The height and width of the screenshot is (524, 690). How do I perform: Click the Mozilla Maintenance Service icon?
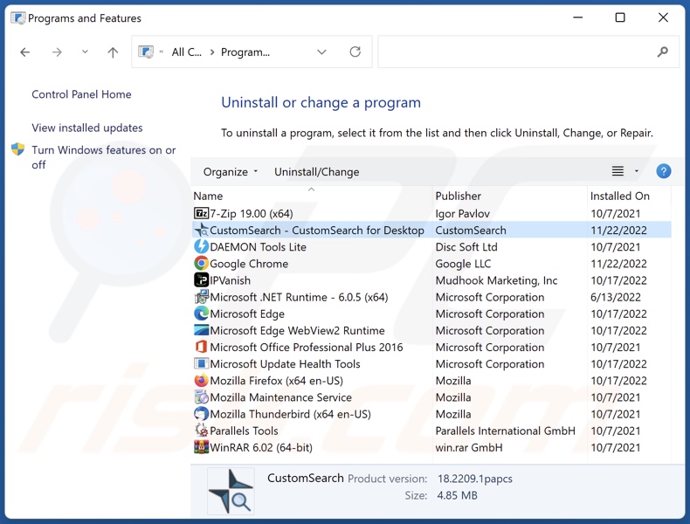point(201,396)
